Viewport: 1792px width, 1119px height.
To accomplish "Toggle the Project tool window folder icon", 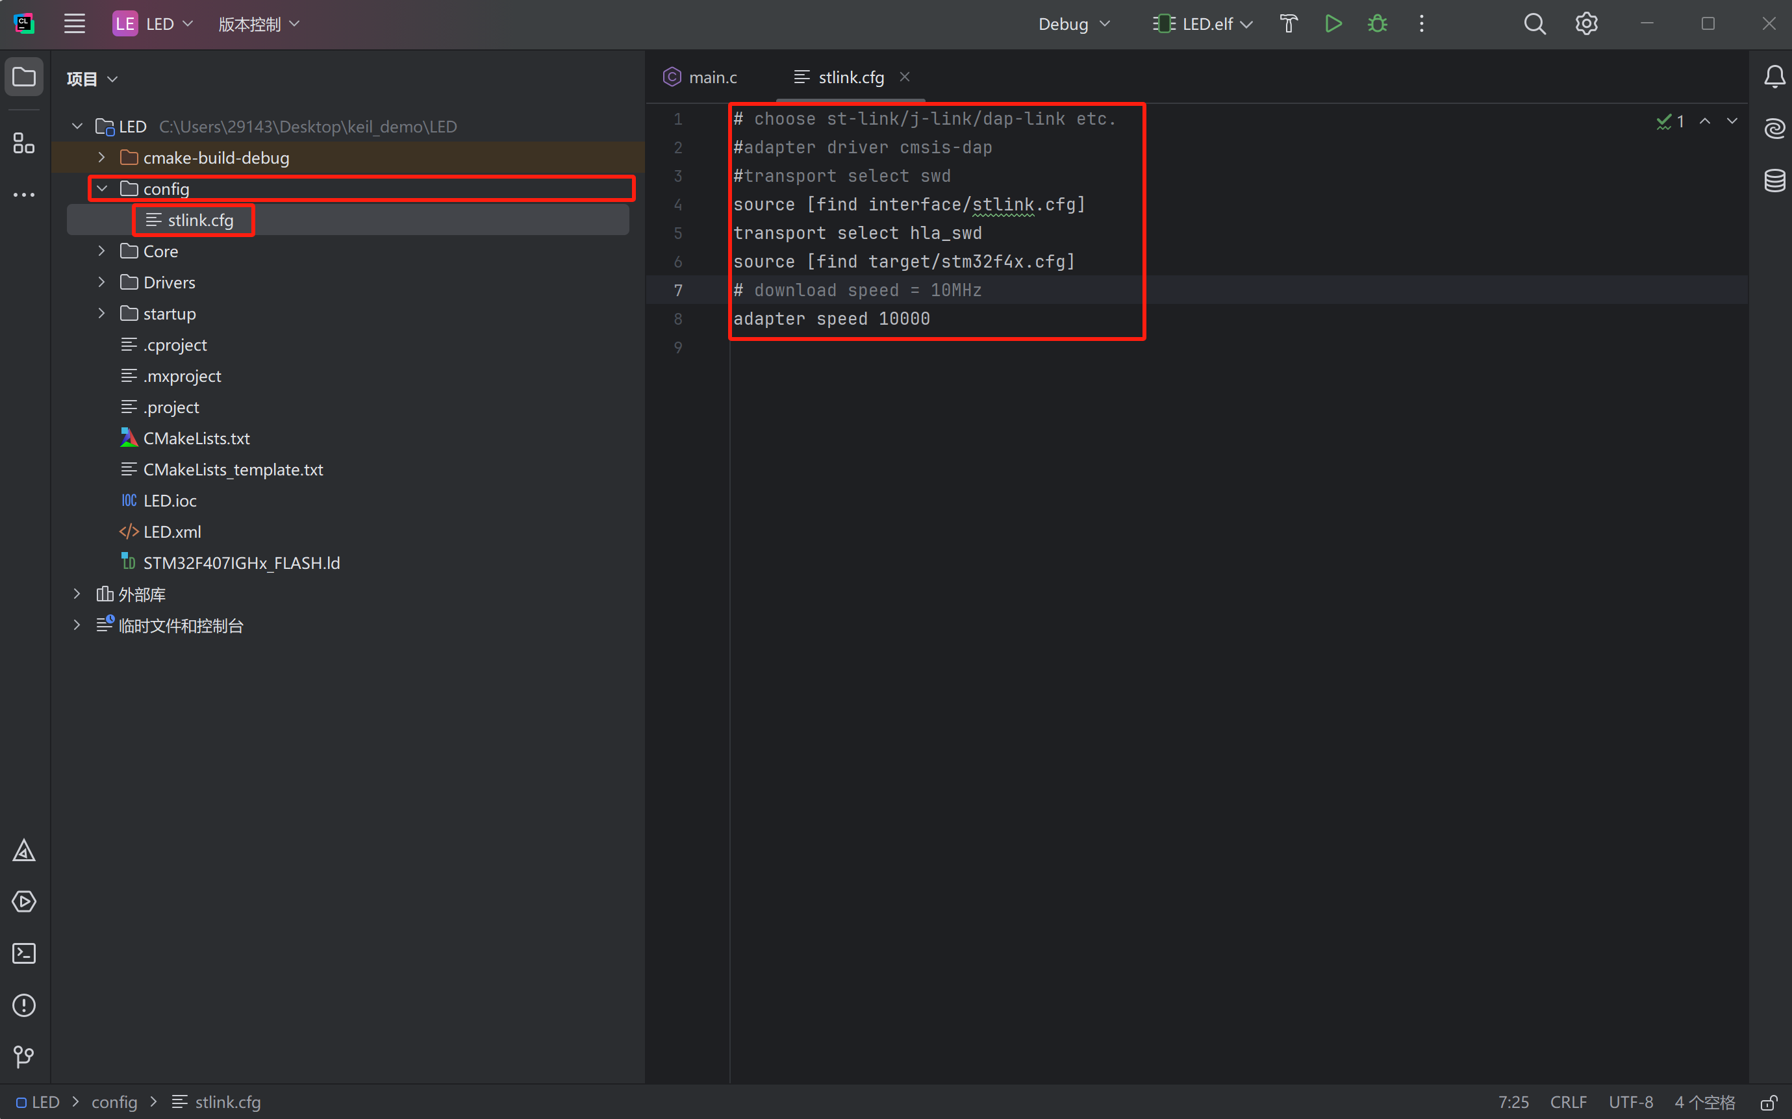I will coord(23,76).
